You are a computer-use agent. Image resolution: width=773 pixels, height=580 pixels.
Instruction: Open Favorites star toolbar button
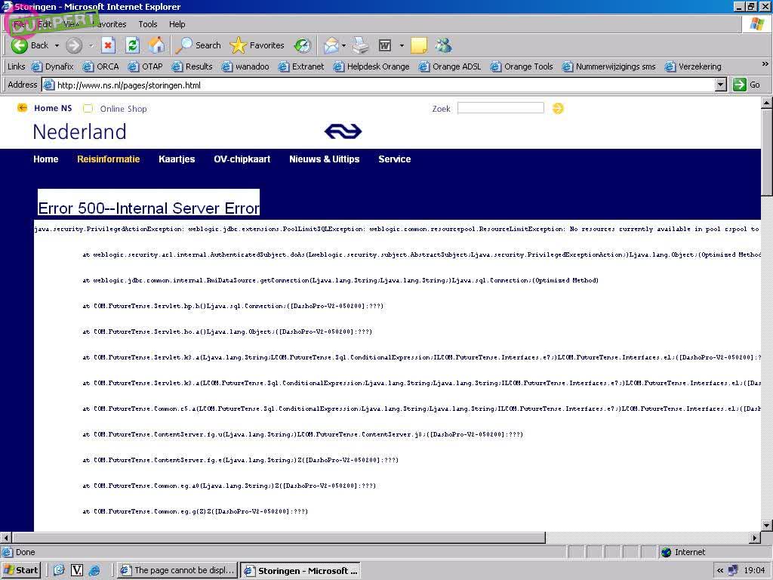click(x=257, y=45)
